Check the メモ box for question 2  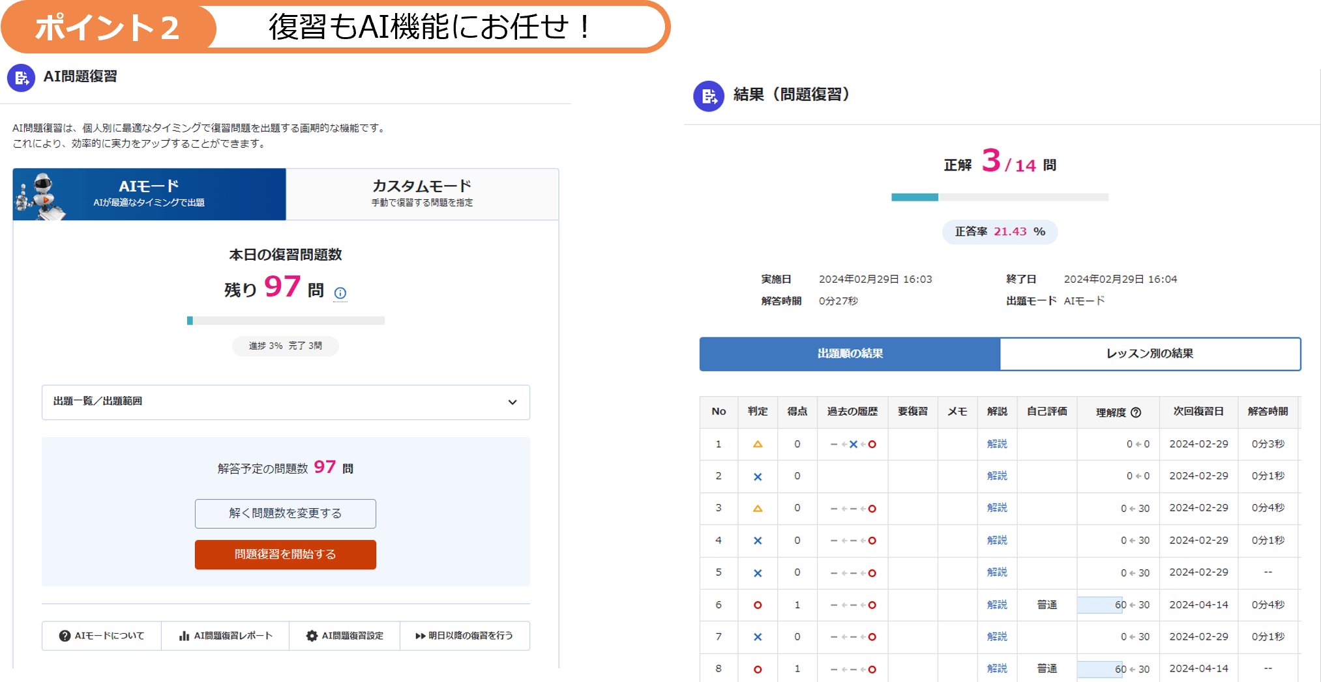tap(957, 476)
